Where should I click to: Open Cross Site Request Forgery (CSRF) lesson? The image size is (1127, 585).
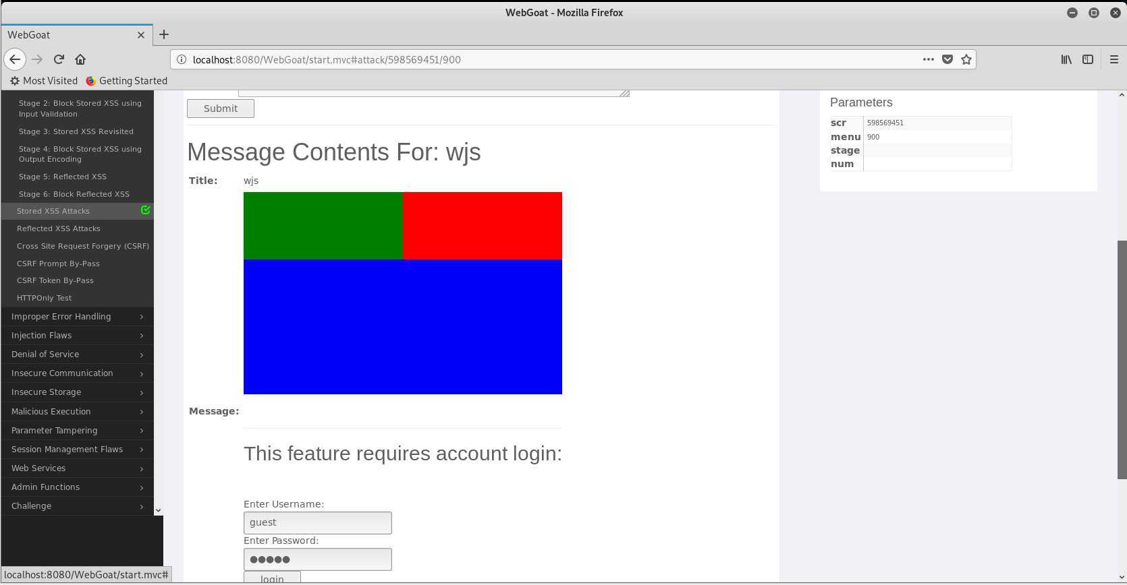coord(82,246)
